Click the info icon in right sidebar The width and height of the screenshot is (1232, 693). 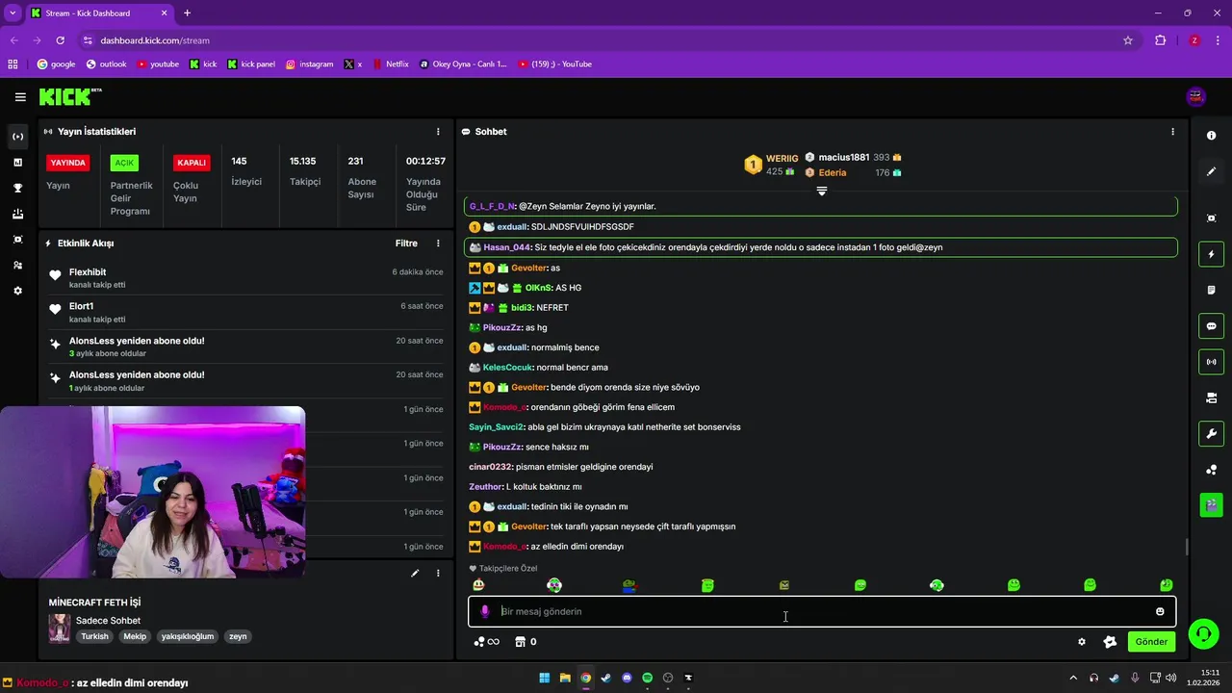coord(1211,136)
